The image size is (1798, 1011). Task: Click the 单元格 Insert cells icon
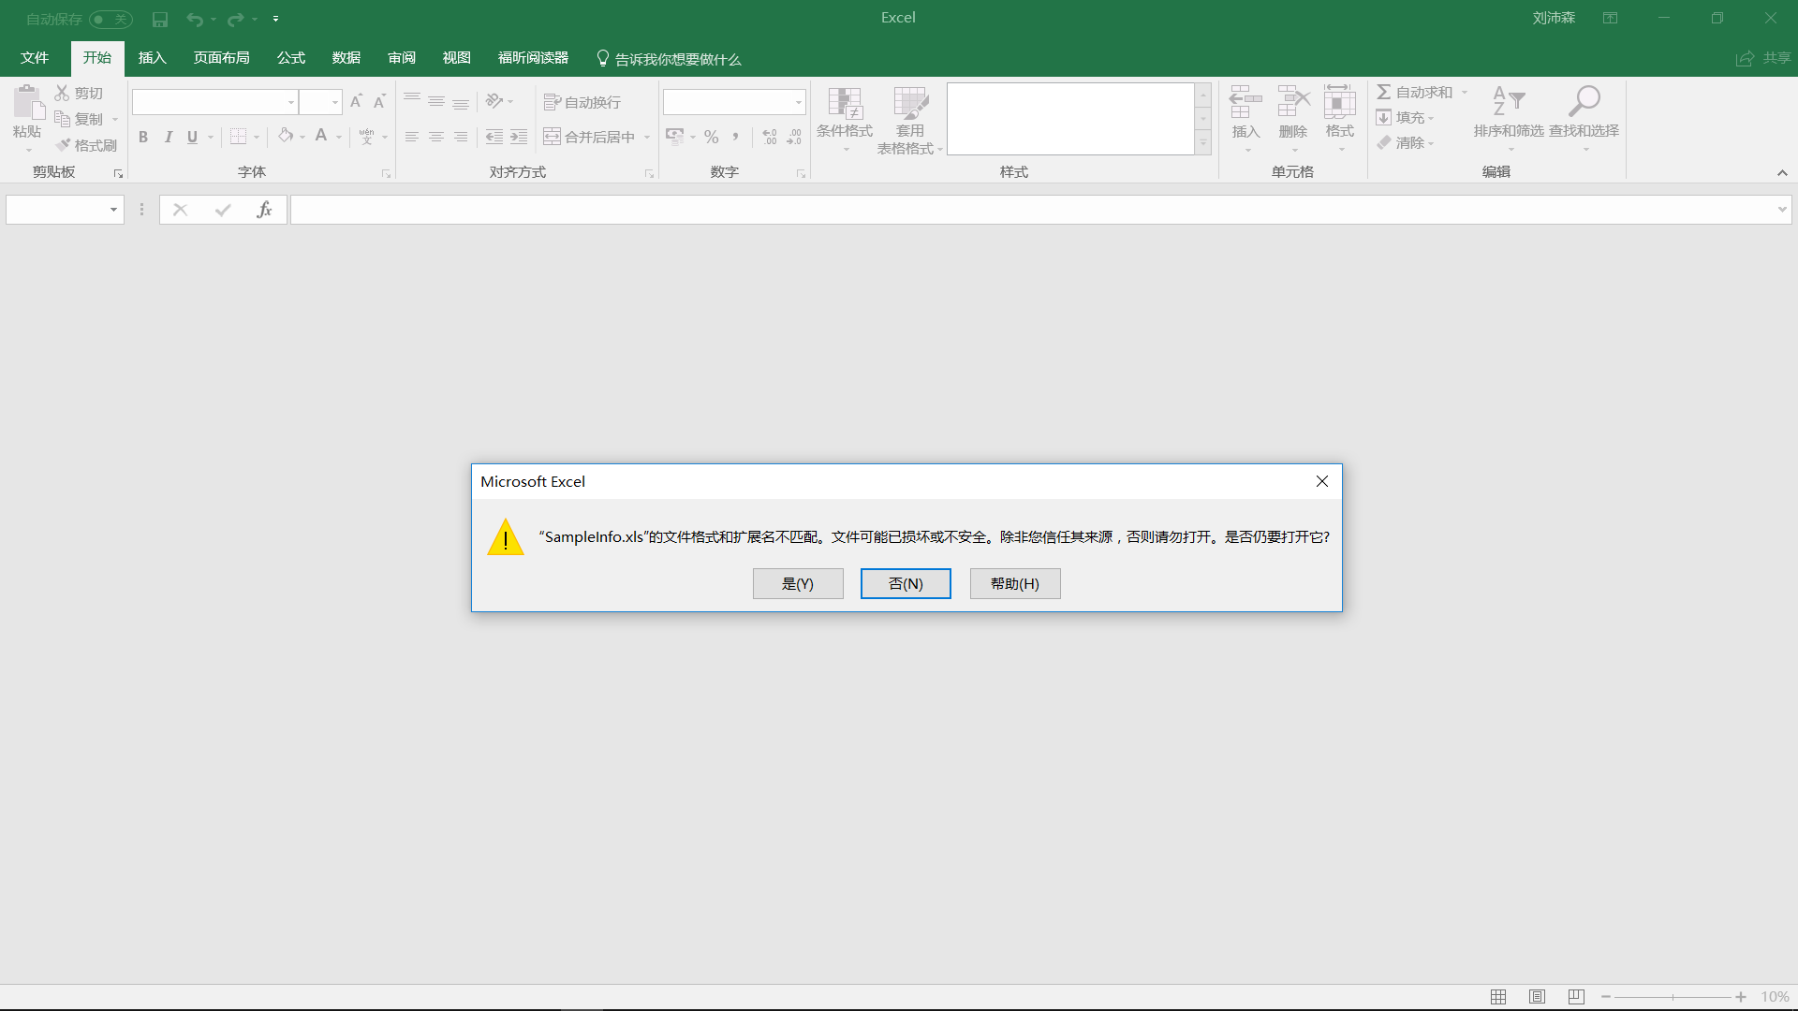tap(1245, 101)
